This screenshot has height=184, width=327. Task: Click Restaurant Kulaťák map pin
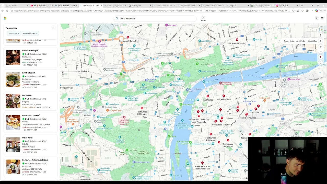128,37
